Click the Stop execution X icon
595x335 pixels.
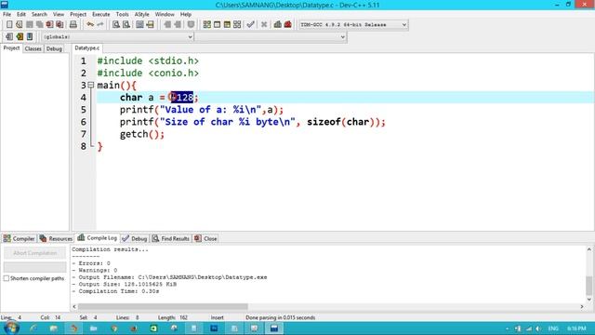click(264, 24)
